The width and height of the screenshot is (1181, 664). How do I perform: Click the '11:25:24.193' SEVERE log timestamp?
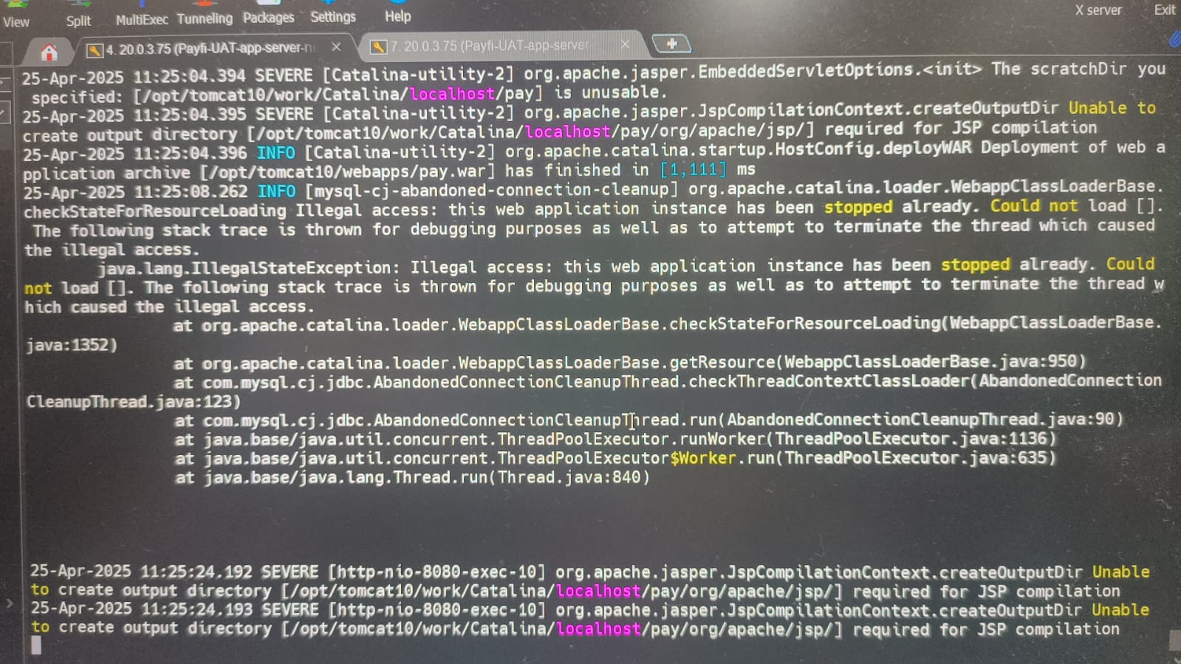tap(197, 610)
